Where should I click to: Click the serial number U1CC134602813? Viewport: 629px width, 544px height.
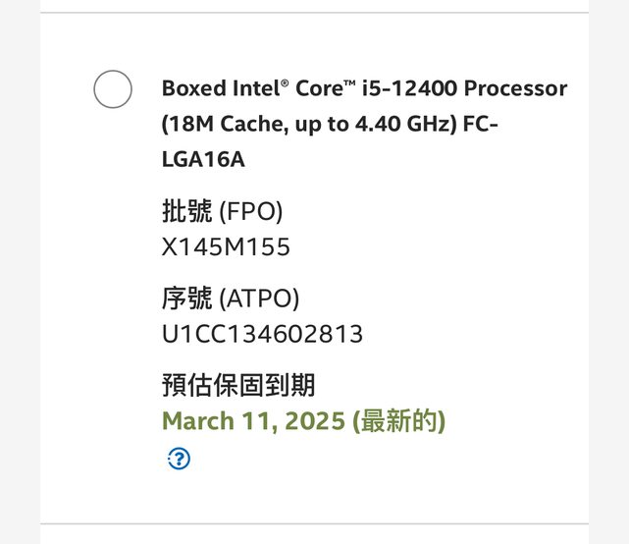[262, 334]
